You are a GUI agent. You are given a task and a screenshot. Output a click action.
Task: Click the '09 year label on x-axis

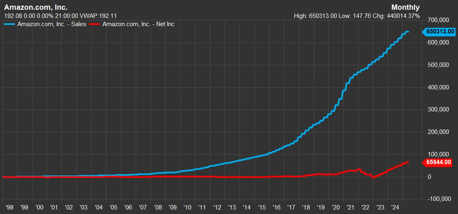[x=173, y=208]
